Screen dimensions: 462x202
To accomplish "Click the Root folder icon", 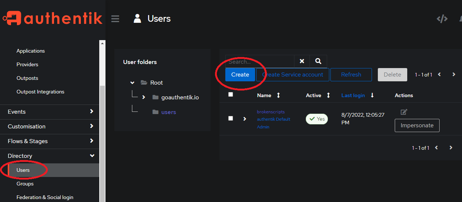I will click(144, 83).
